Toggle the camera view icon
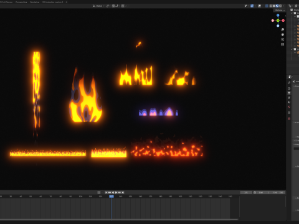 (282, 39)
